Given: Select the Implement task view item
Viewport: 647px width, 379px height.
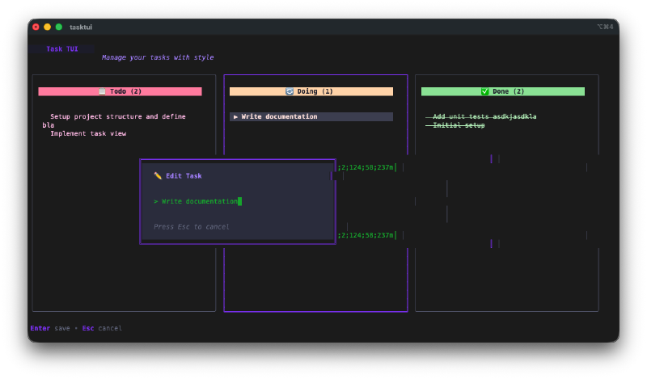Looking at the screenshot, I should pos(88,133).
